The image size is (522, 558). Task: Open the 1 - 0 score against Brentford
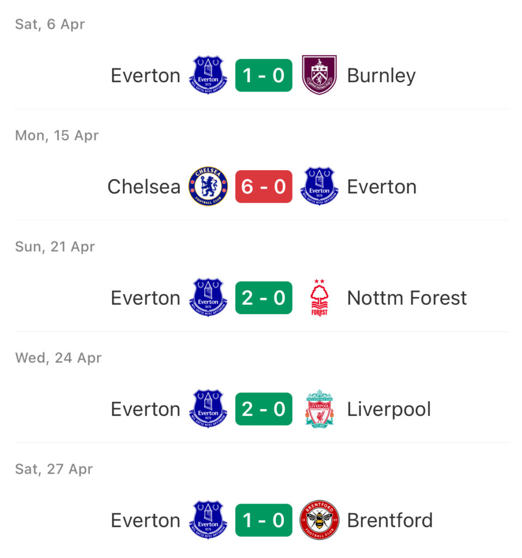point(264,520)
